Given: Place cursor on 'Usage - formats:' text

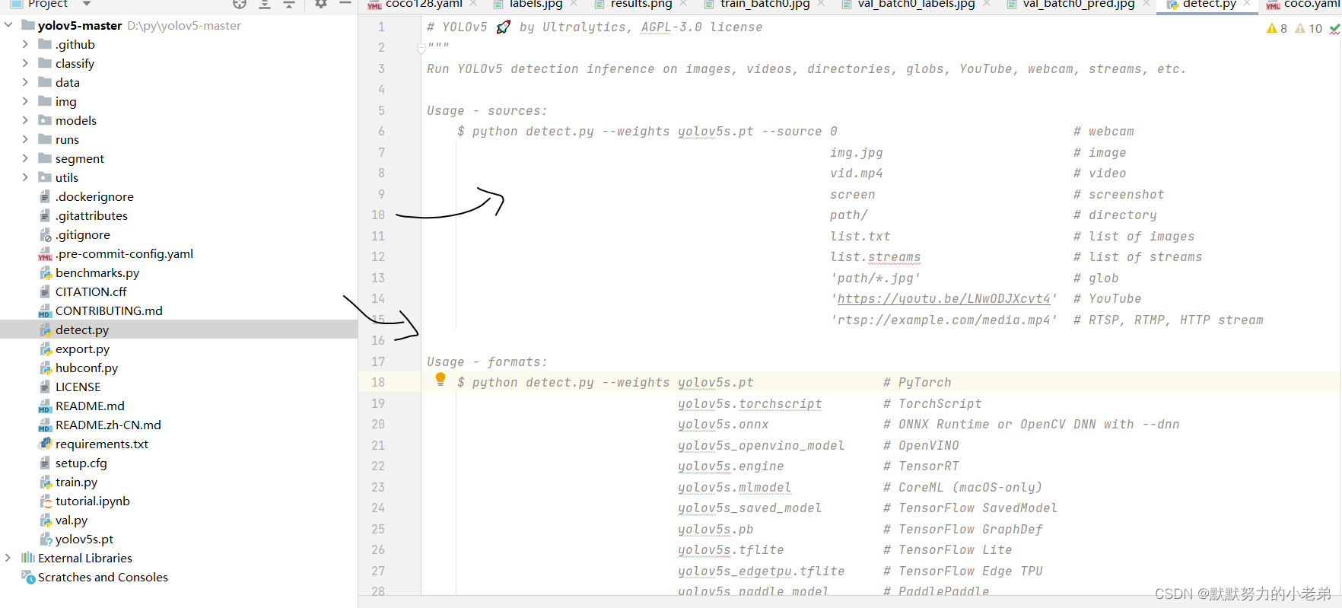Looking at the screenshot, I should click(487, 362).
